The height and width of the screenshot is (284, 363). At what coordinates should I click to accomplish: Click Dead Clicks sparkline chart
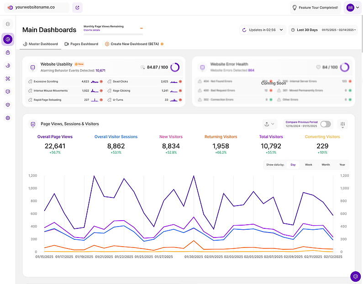[174, 82]
